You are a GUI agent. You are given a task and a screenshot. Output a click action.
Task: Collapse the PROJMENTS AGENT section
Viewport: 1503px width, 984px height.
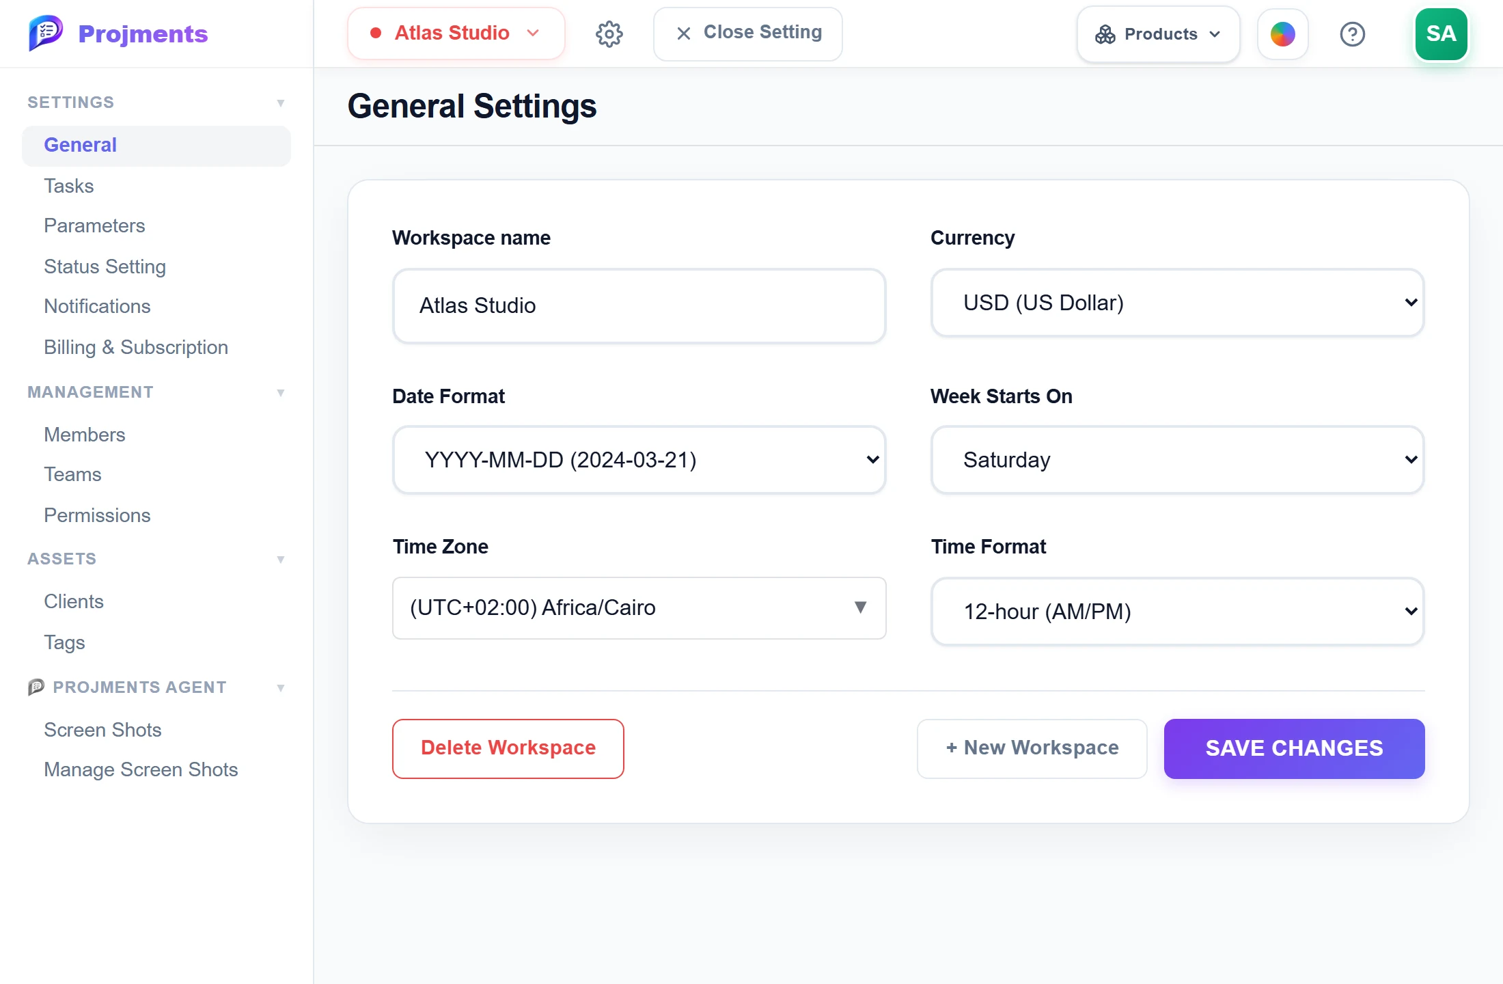pyautogui.click(x=280, y=687)
